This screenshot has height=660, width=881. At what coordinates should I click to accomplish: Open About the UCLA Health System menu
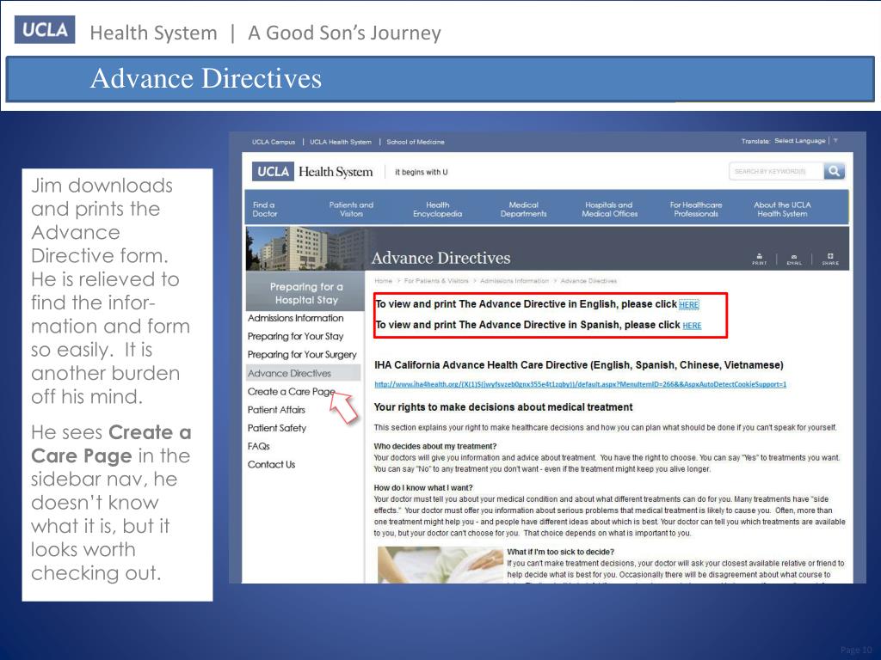click(782, 210)
